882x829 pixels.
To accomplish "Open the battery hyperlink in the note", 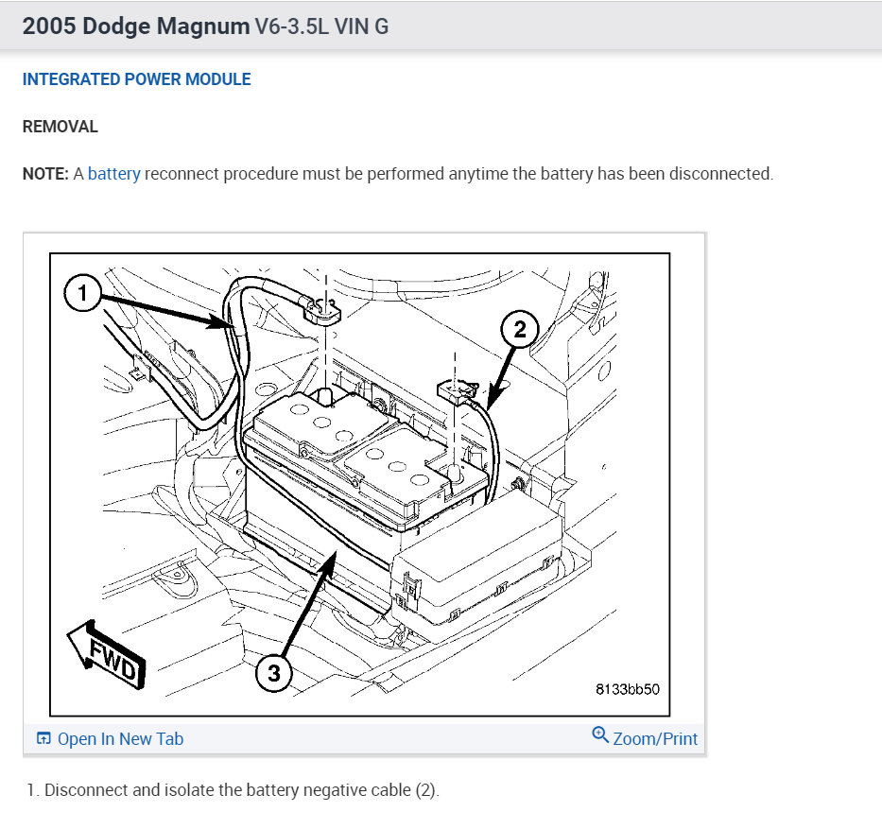I will point(114,174).
